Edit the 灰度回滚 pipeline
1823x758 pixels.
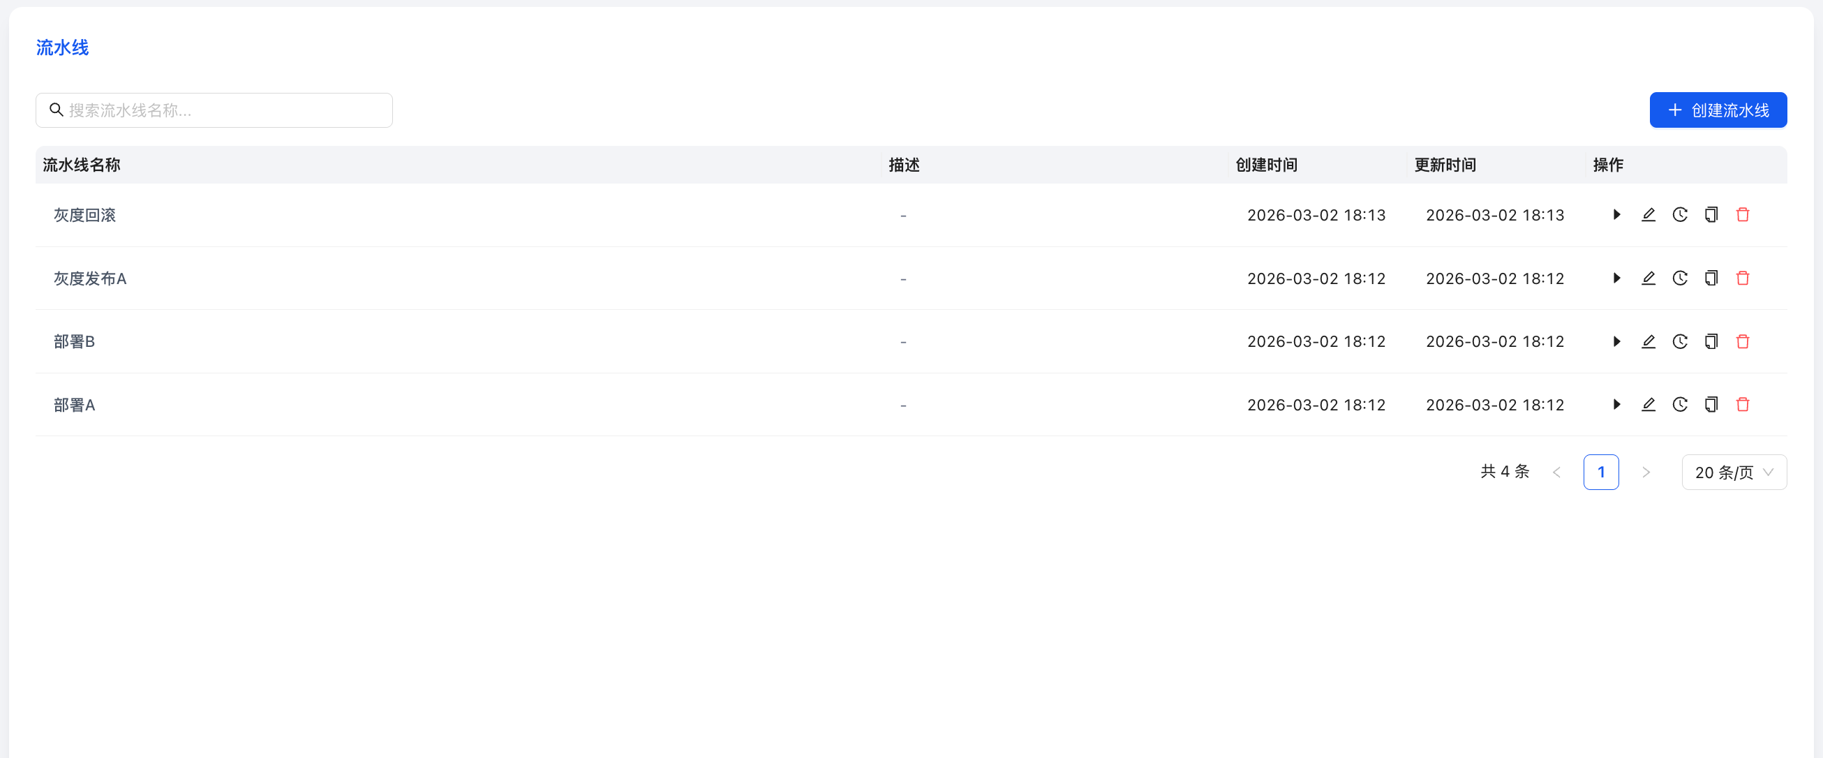pyautogui.click(x=1649, y=214)
